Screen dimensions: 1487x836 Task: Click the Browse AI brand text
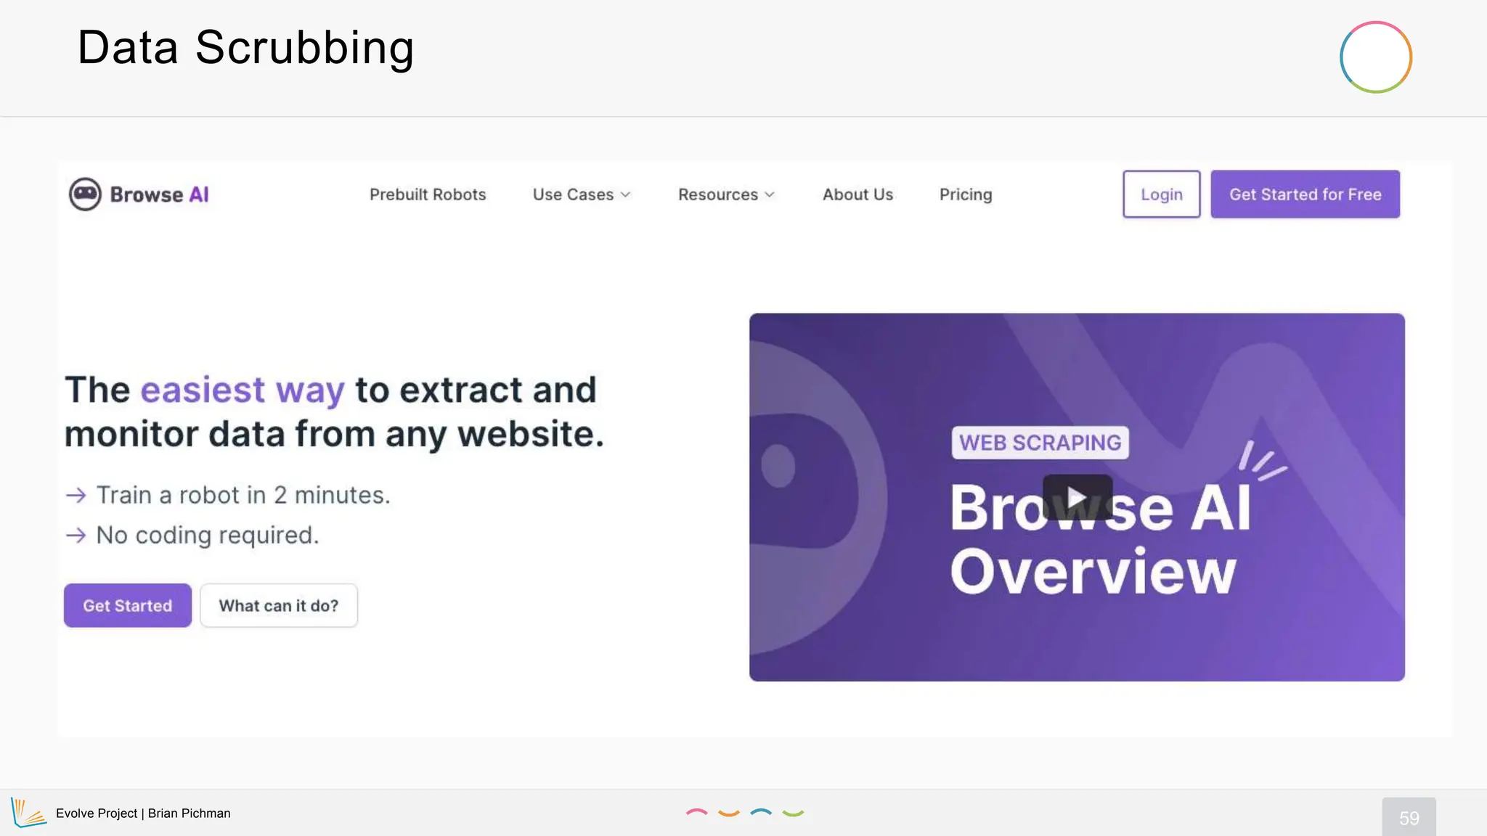[x=159, y=194]
